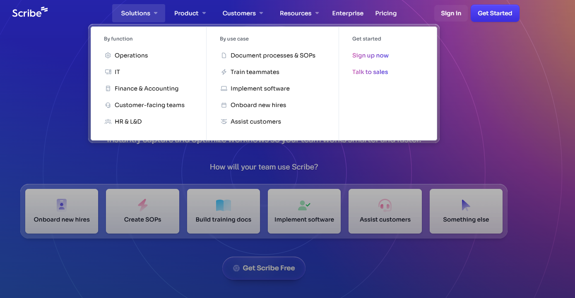Open the Solutions menu label
The height and width of the screenshot is (298, 575).
pyautogui.click(x=135, y=13)
